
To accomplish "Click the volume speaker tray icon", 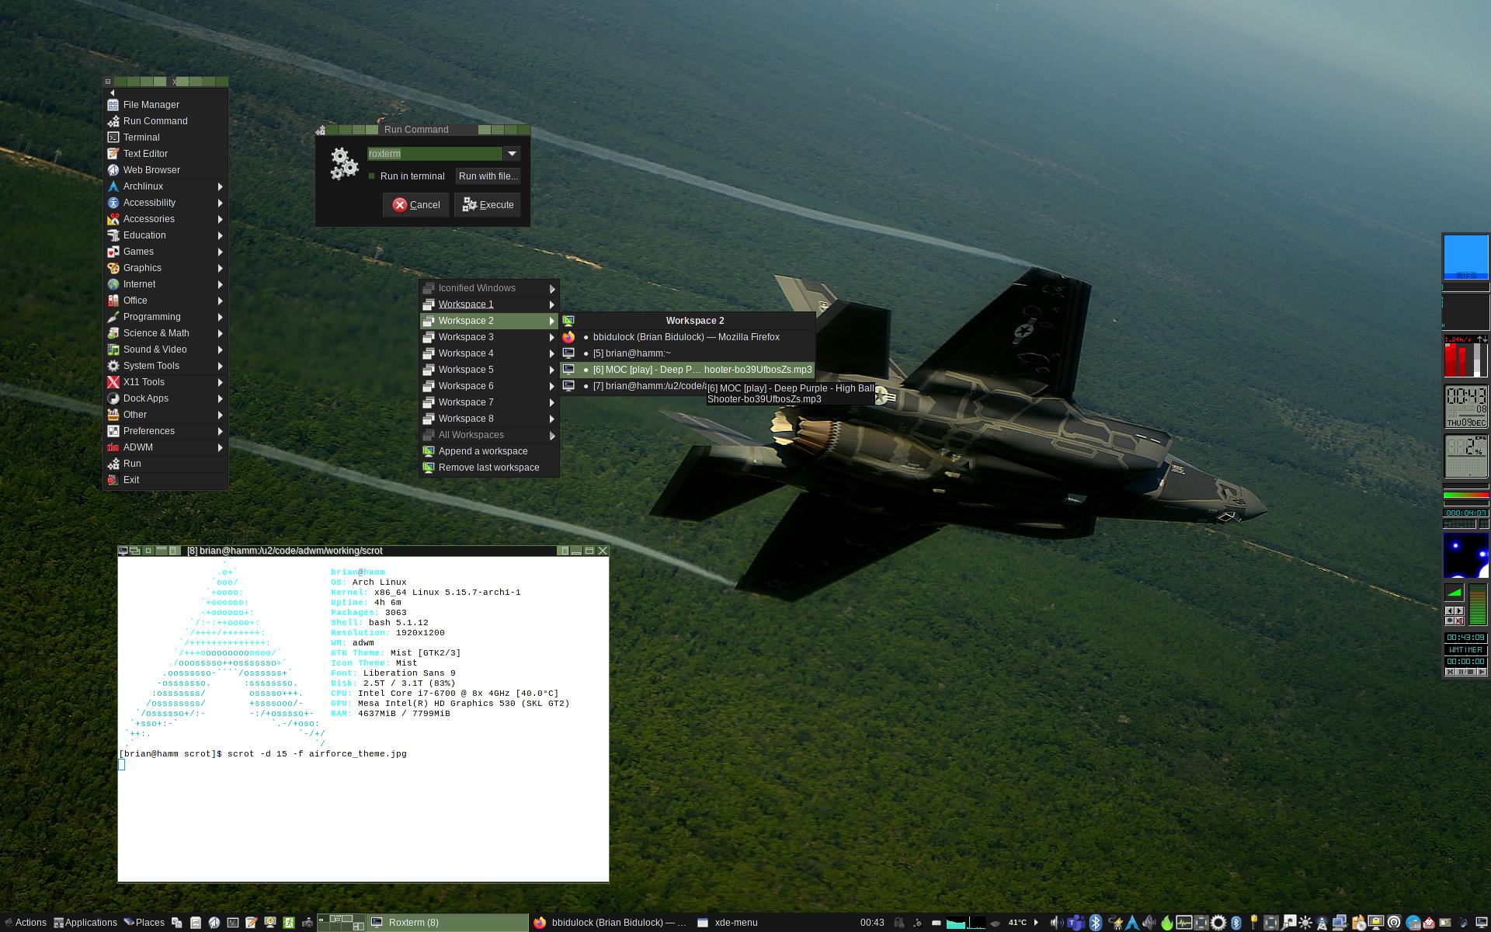I will tap(1057, 923).
